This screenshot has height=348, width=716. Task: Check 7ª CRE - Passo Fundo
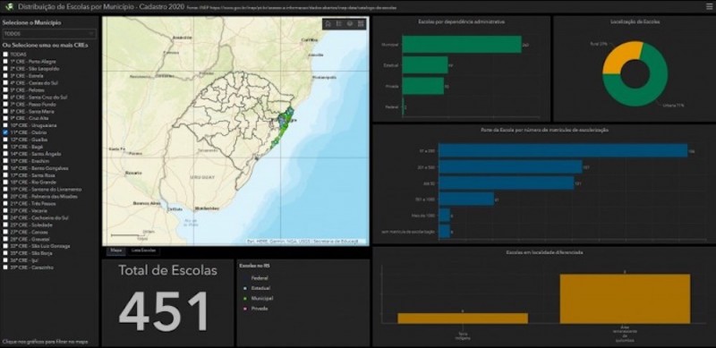5,104
